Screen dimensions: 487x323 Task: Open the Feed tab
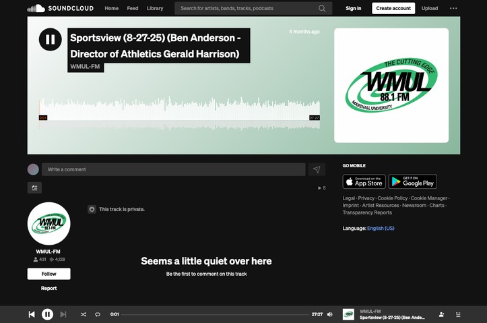tap(133, 8)
